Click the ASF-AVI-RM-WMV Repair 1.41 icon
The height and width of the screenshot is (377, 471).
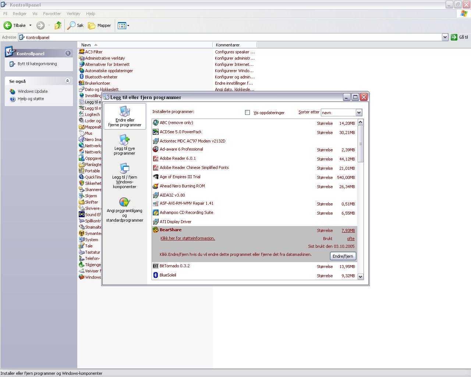click(x=156, y=203)
